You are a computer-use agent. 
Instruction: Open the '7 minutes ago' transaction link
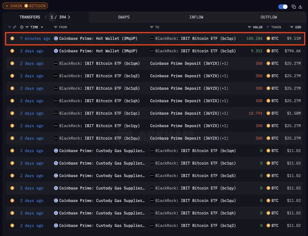point(35,38)
